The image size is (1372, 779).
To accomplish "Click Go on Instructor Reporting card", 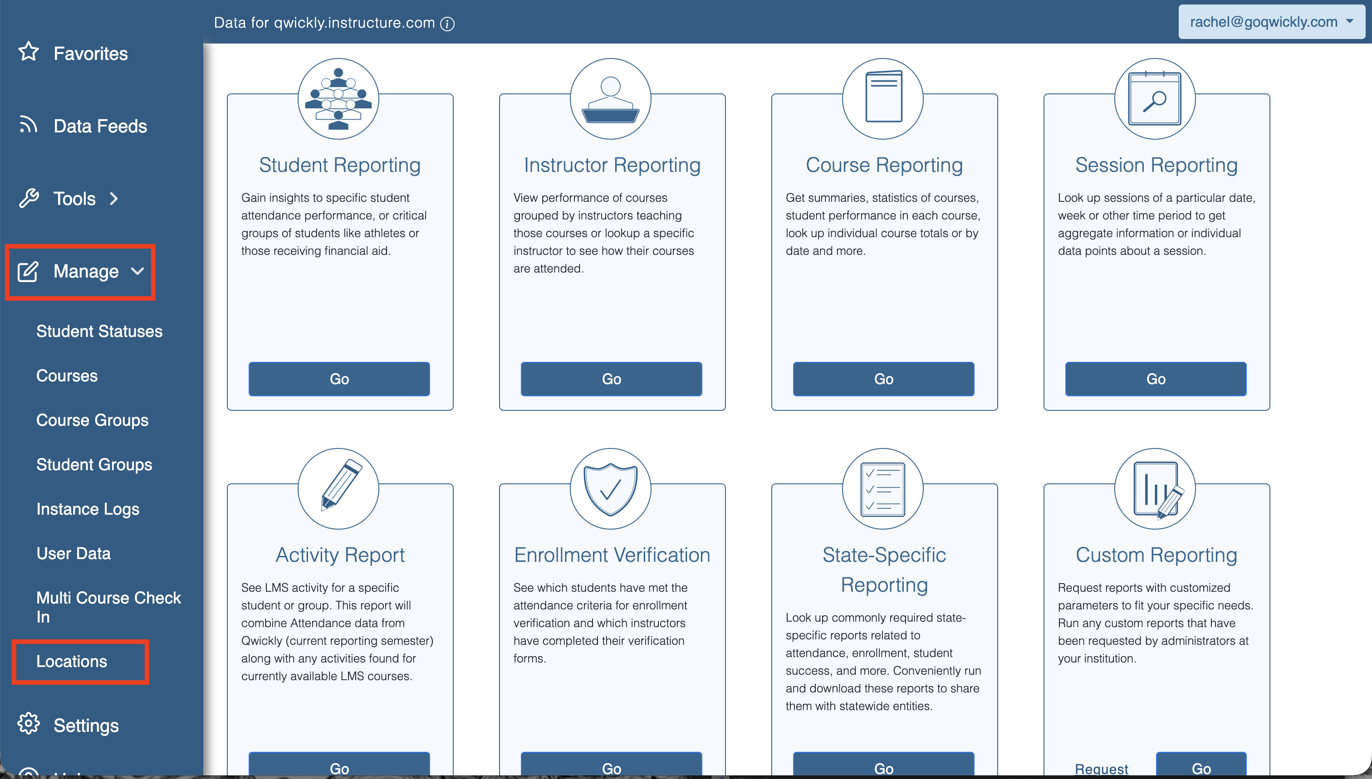I will click(x=611, y=379).
